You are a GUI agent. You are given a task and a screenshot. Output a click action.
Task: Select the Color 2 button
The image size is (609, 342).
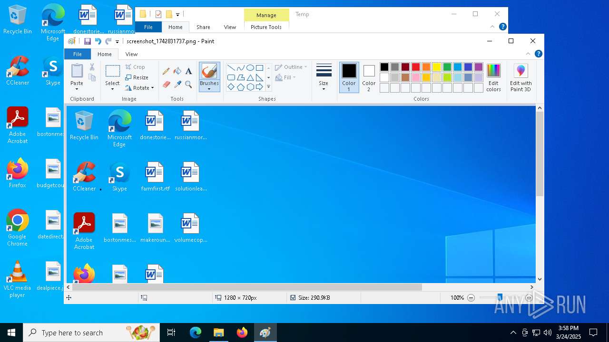coord(369,78)
